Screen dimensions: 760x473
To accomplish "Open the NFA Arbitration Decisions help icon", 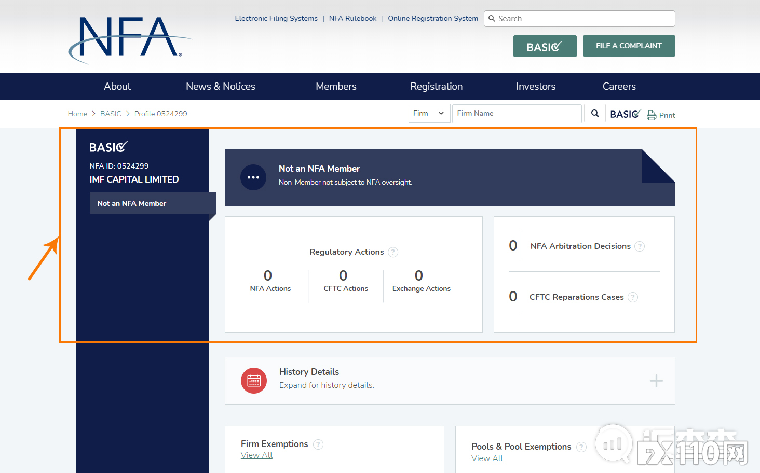I will coord(640,246).
